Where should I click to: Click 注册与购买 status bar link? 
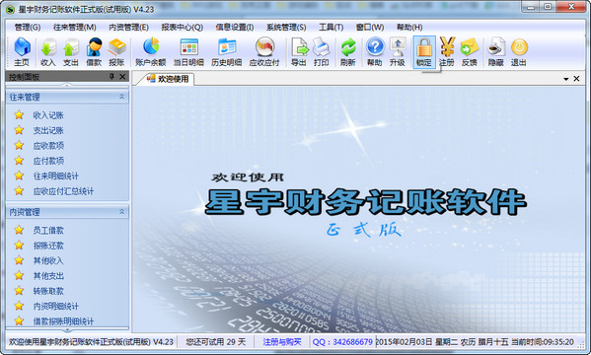point(282,342)
